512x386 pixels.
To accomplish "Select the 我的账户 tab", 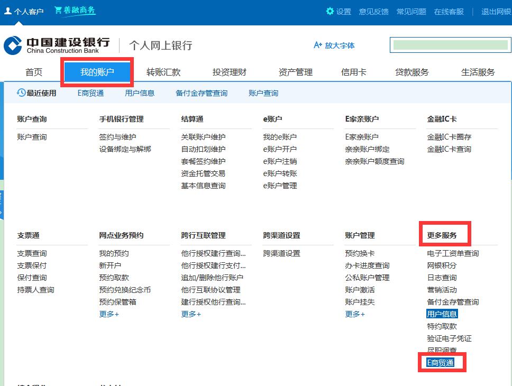I will click(97, 72).
